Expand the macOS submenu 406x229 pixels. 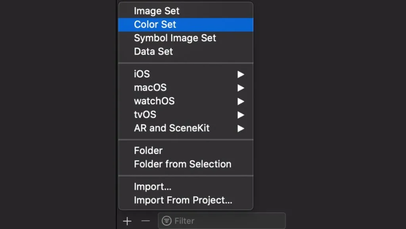click(242, 88)
